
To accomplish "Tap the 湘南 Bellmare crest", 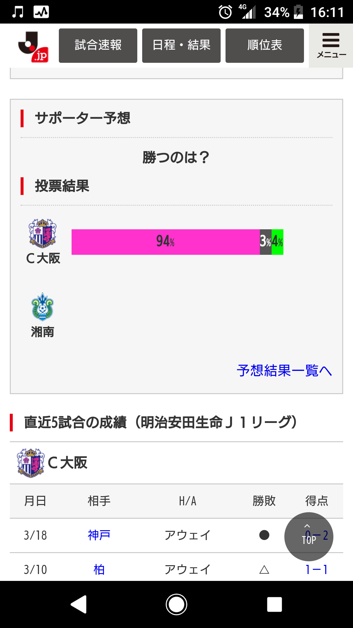I will (x=42, y=307).
